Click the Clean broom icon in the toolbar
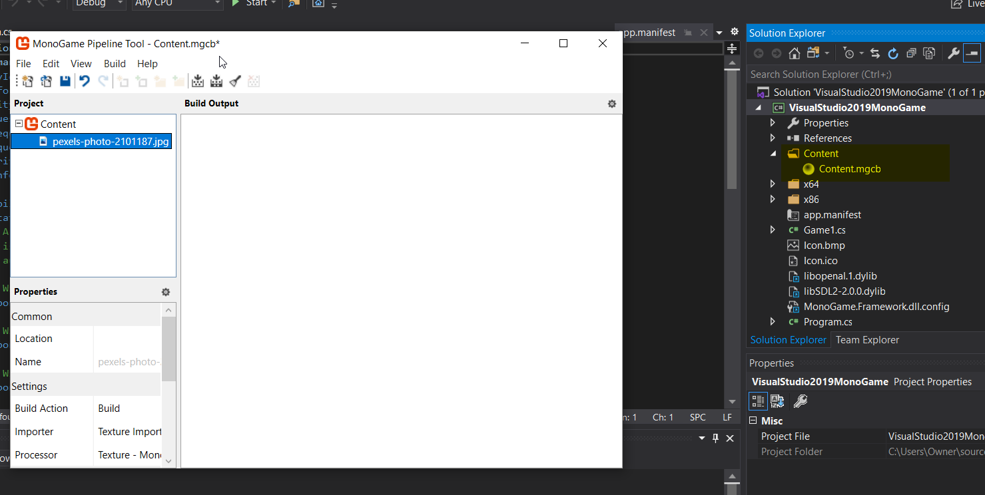The width and height of the screenshot is (985, 495). click(x=235, y=81)
